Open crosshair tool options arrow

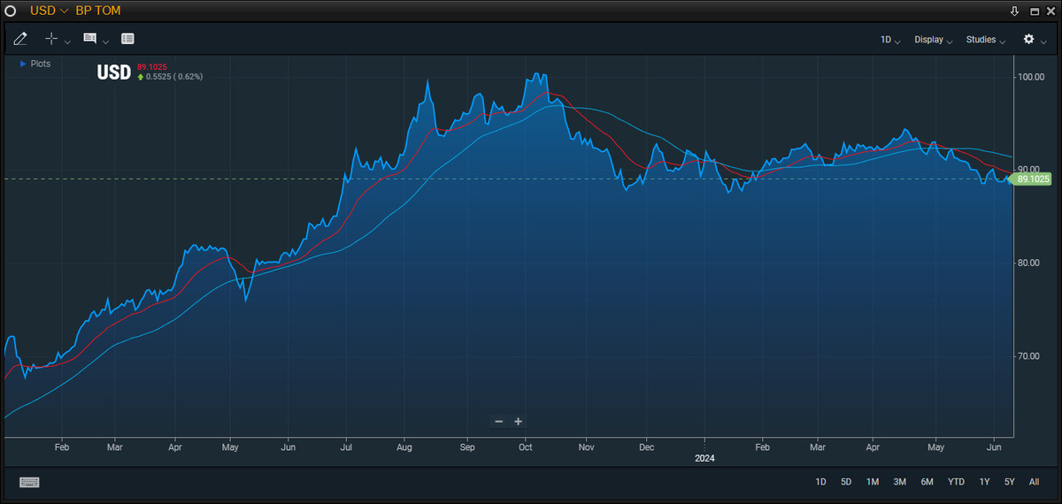pos(67,42)
